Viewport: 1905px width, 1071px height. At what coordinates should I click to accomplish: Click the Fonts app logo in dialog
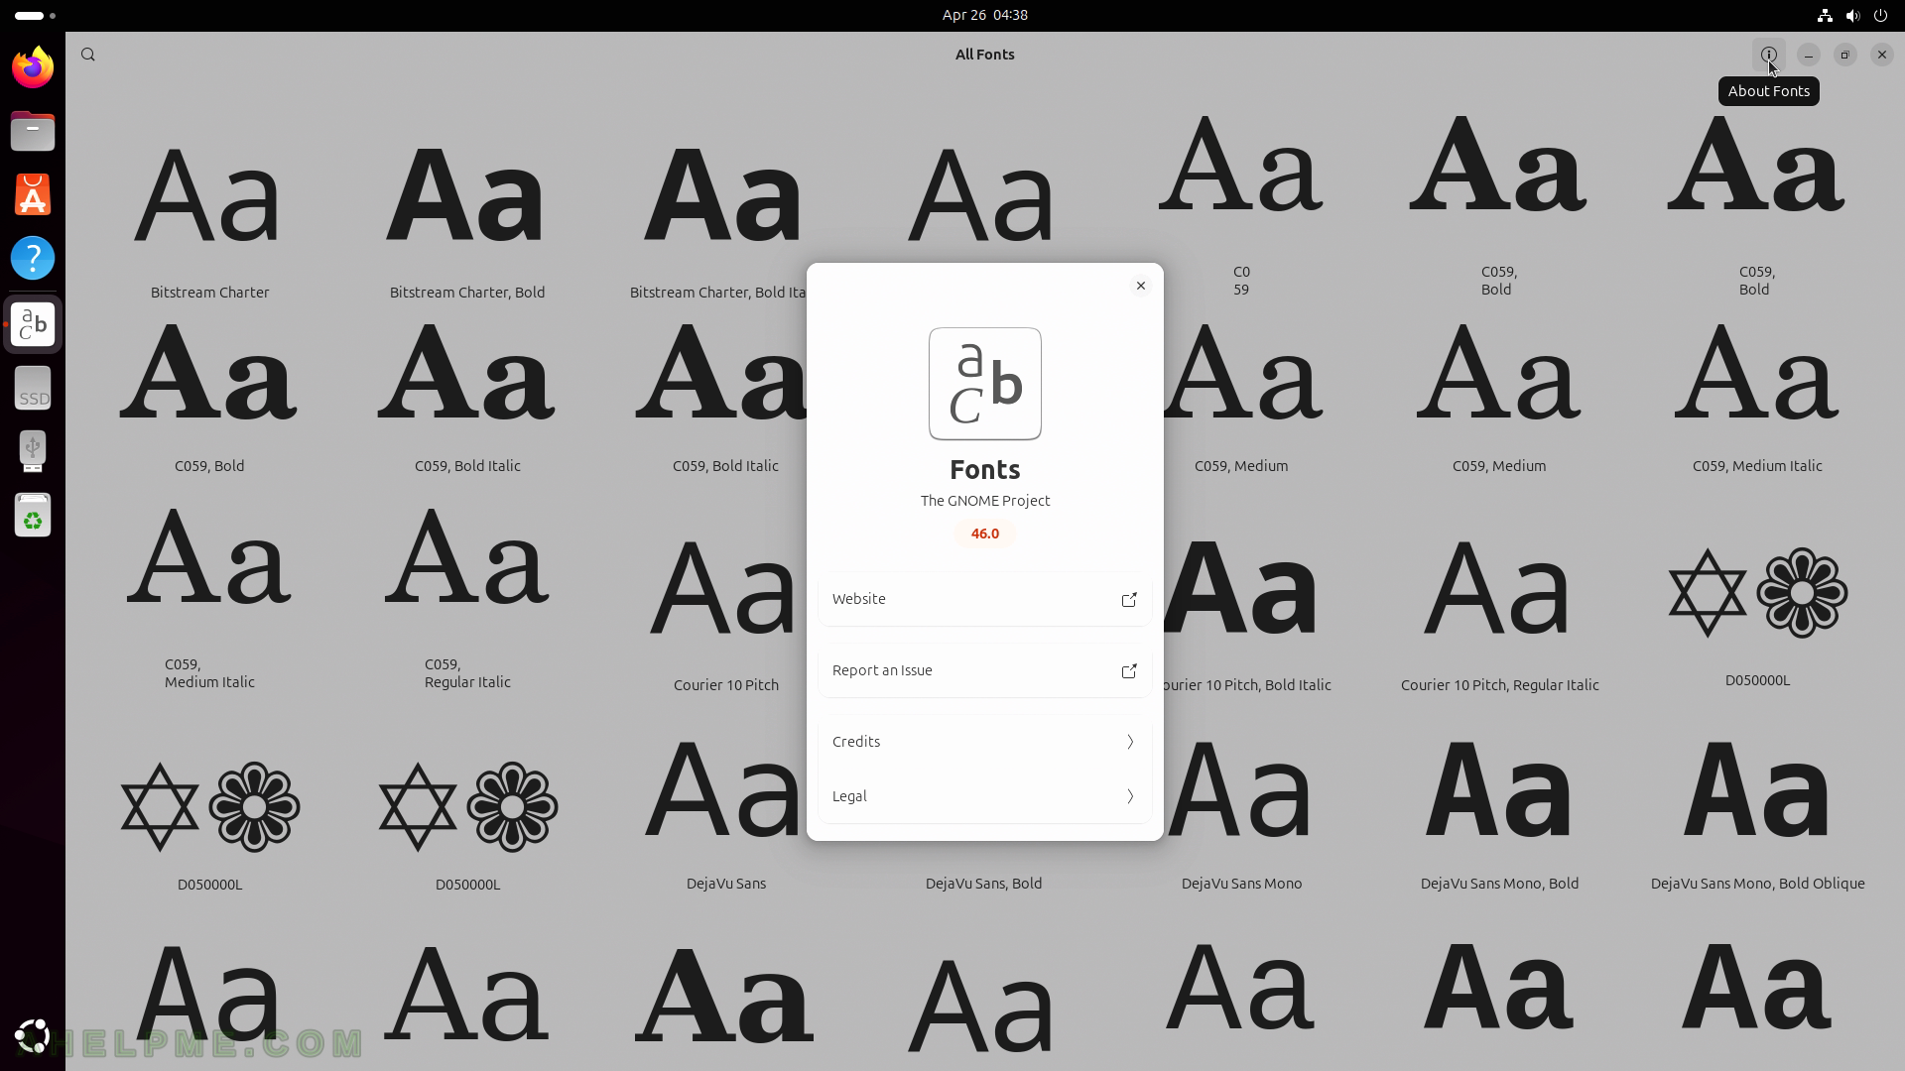[984, 384]
